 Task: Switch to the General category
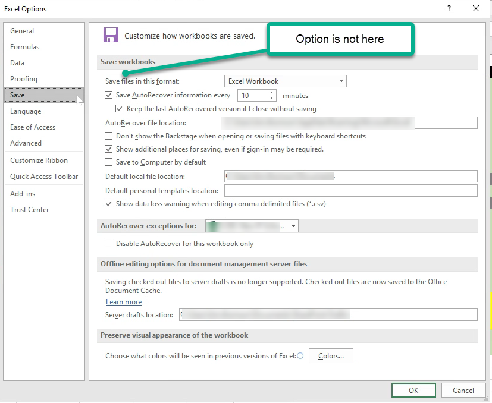[22, 30]
